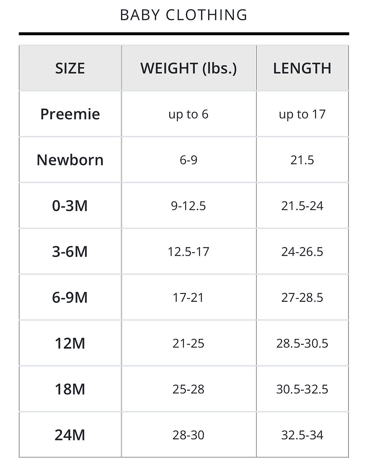The height and width of the screenshot is (466, 368).
Task: Click the Preemie size row label
Action: pyautogui.click(x=70, y=114)
